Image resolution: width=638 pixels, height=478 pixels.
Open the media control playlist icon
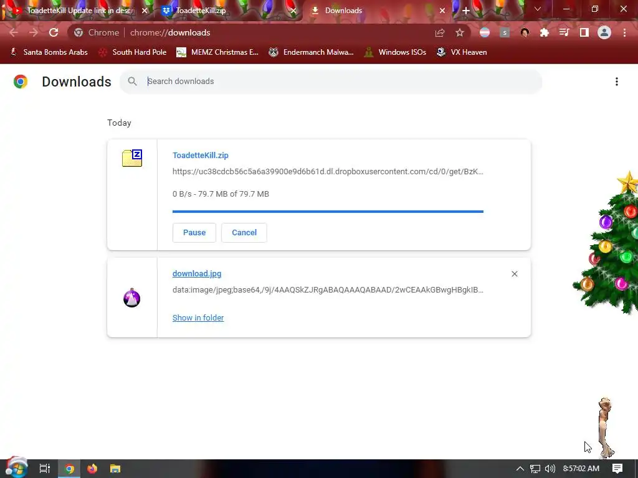tap(564, 32)
